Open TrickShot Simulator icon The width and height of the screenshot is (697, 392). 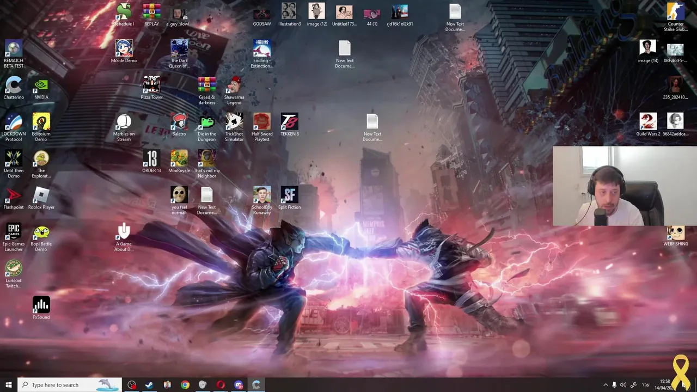tap(234, 127)
